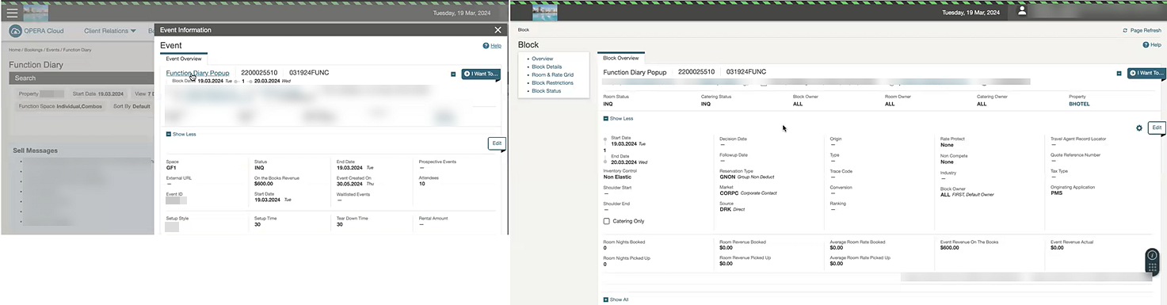Open the Client Relations dropdown menu

pos(110,31)
